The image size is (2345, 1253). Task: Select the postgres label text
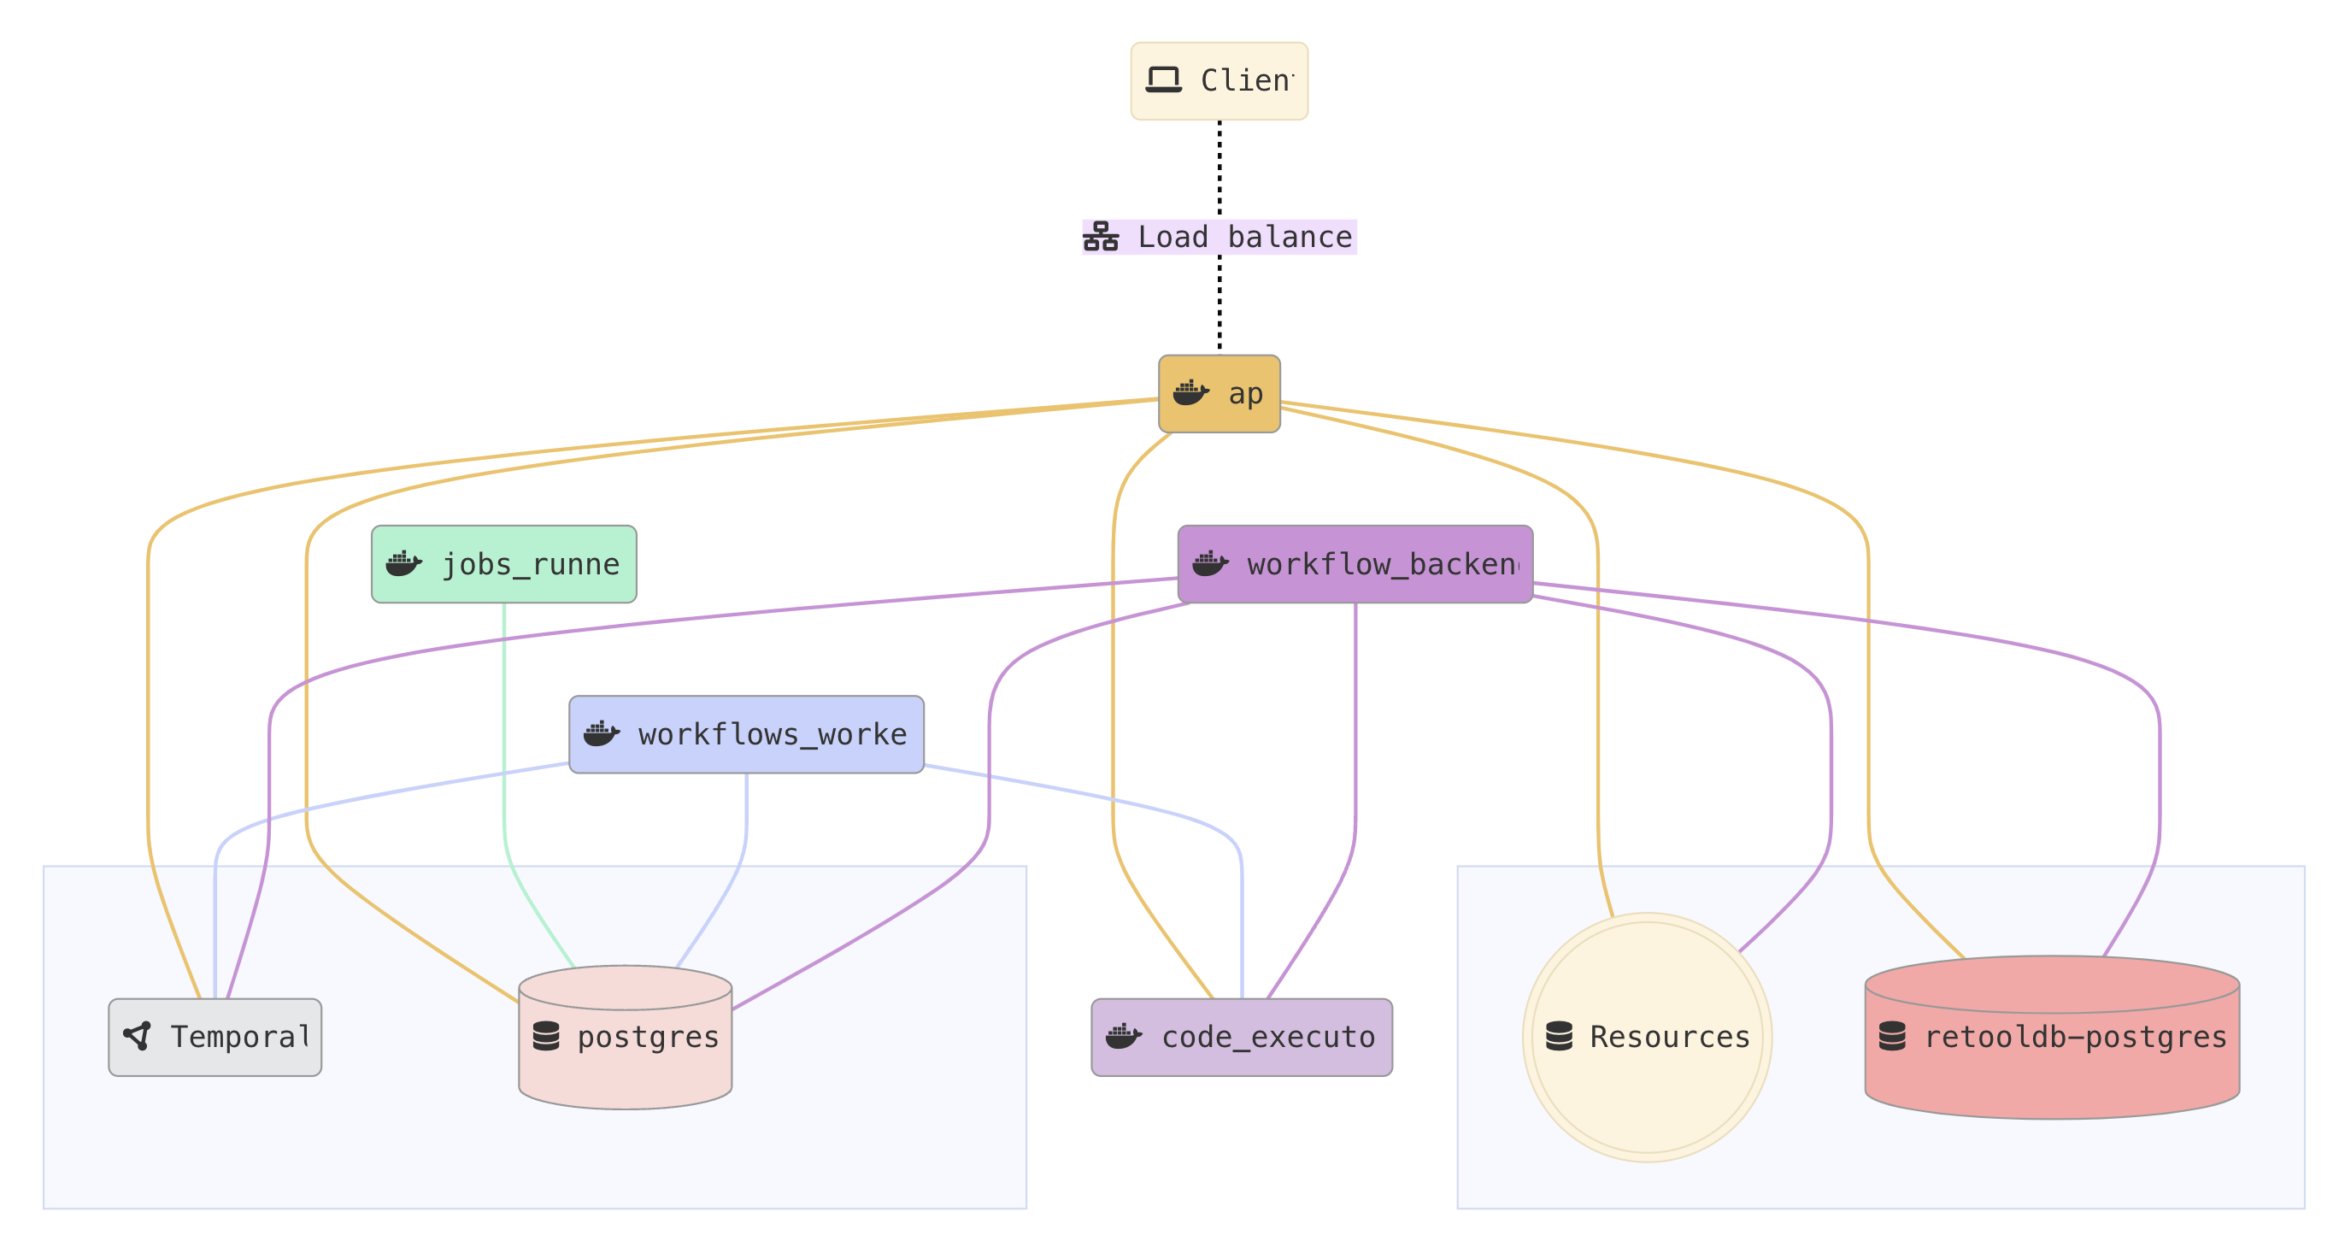pyautogui.click(x=648, y=1037)
